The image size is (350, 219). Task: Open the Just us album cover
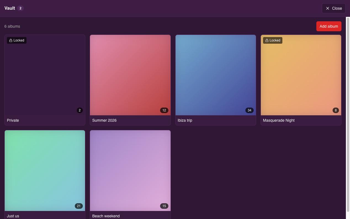coord(45,171)
